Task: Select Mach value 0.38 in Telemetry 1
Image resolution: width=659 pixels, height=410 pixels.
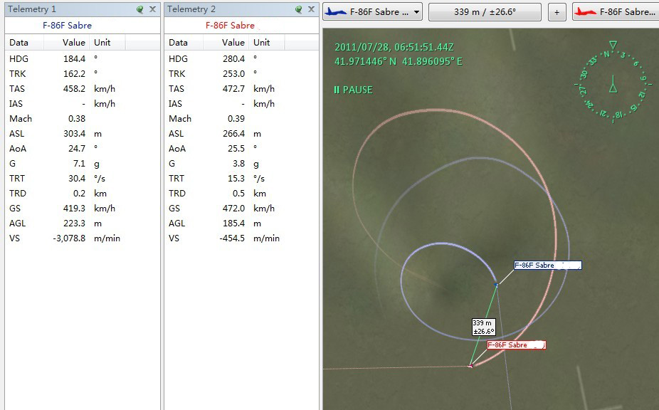Action: click(77, 119)
